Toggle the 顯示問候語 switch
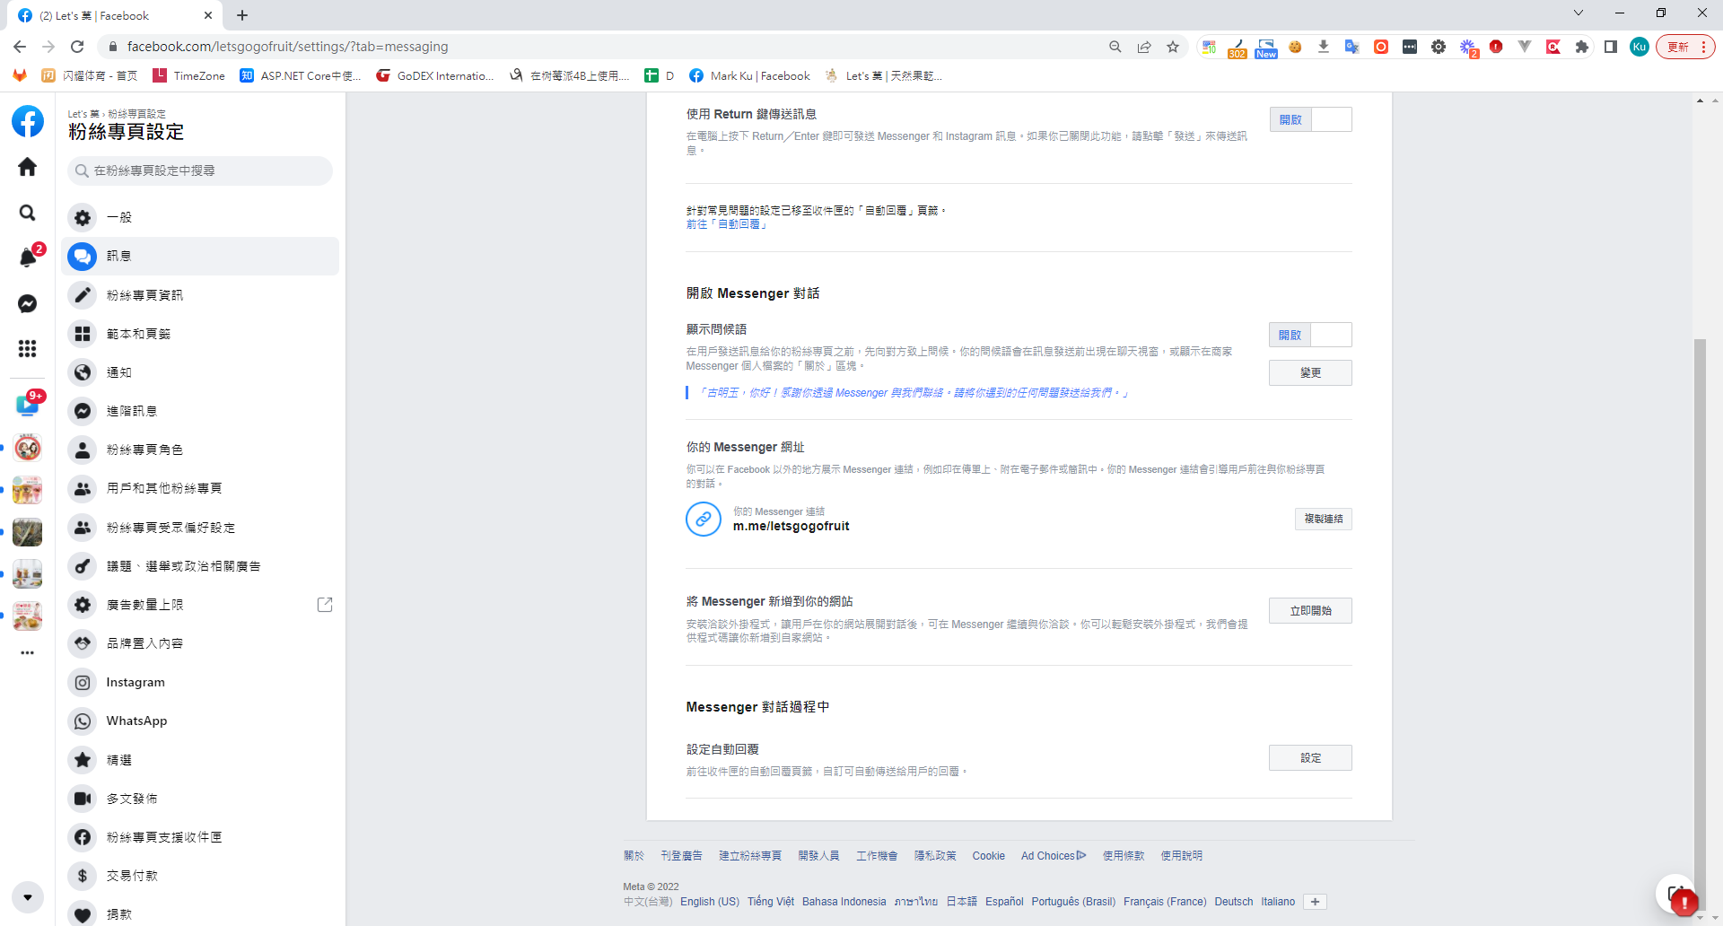This screenshot has width=1723, height=926. 1310,335
